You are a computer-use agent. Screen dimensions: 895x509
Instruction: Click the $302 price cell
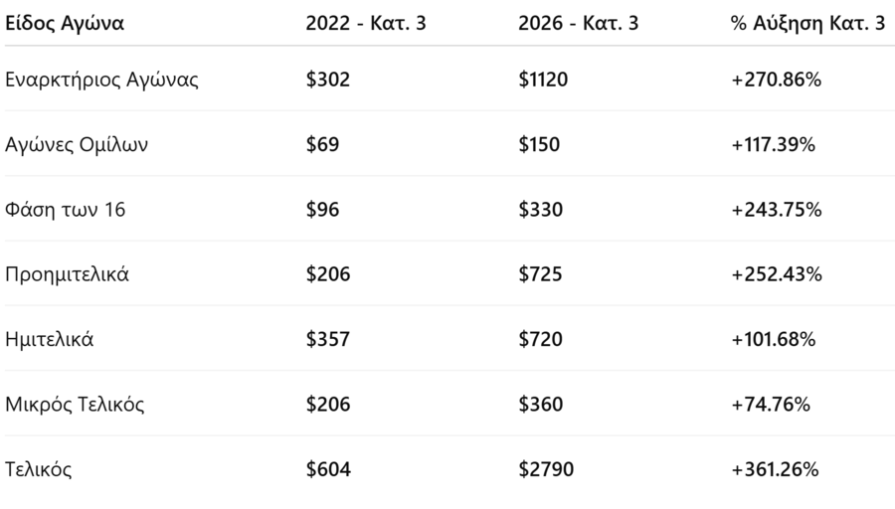328,80
